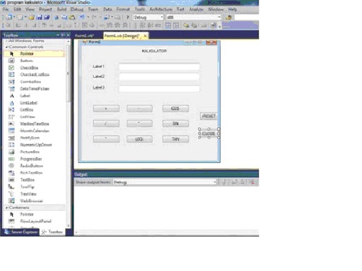The width and height of the screenshot is (362, 271).
Task: Select the LOG button on form
Action: tap(139, 139)
